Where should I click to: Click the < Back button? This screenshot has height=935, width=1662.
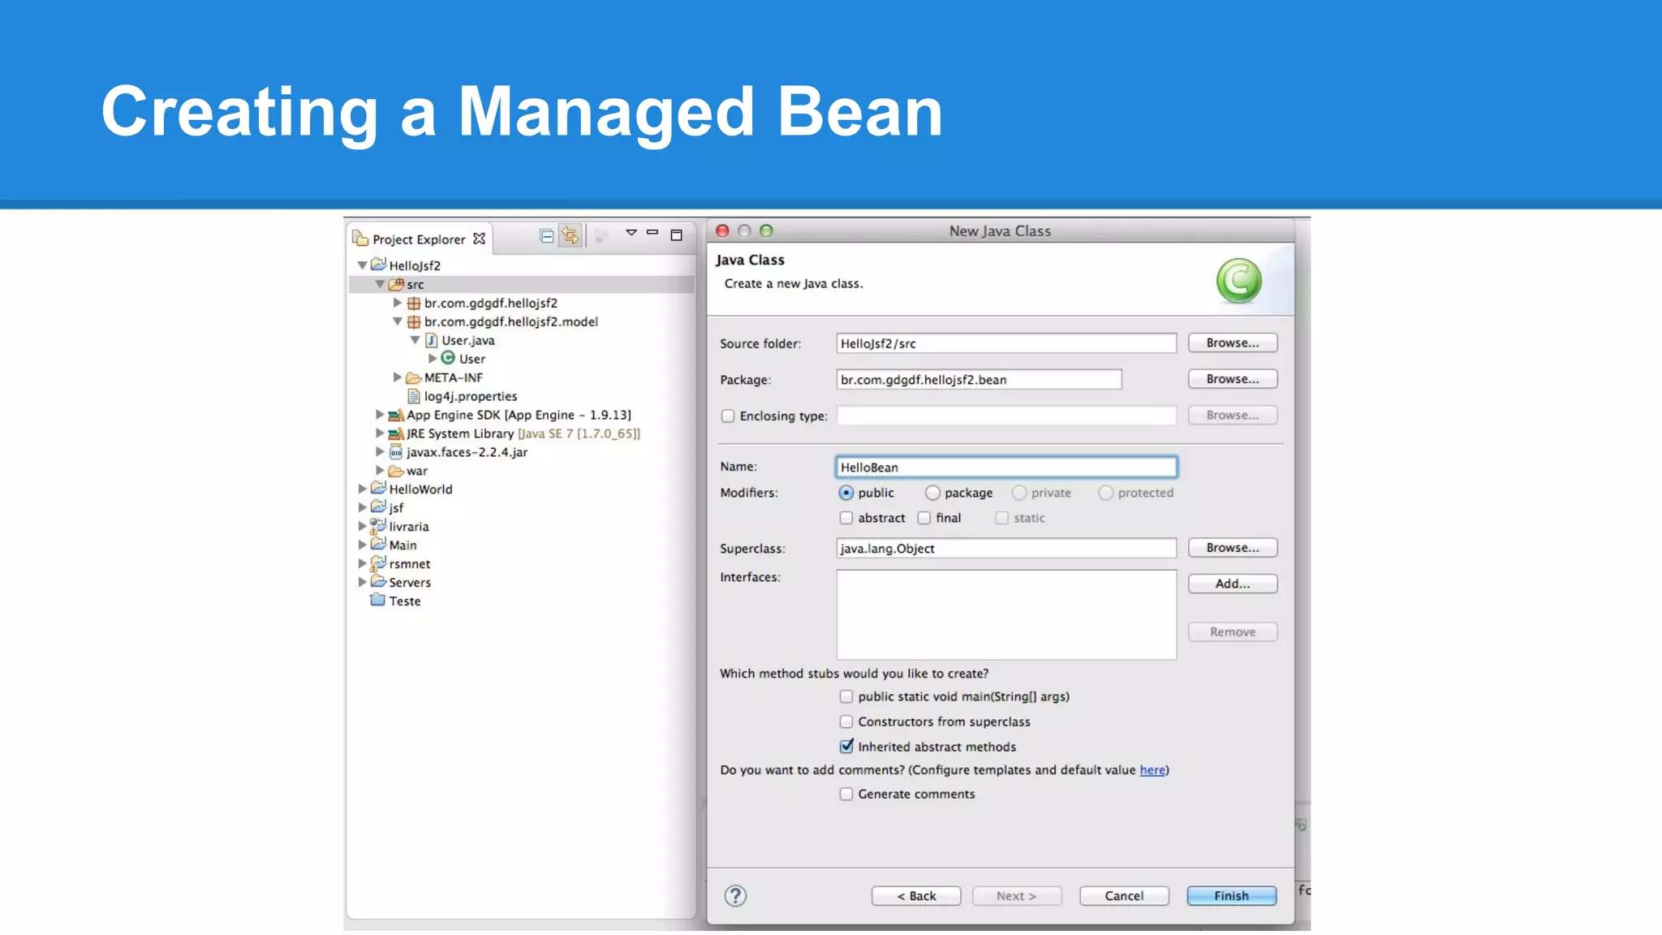916,895
